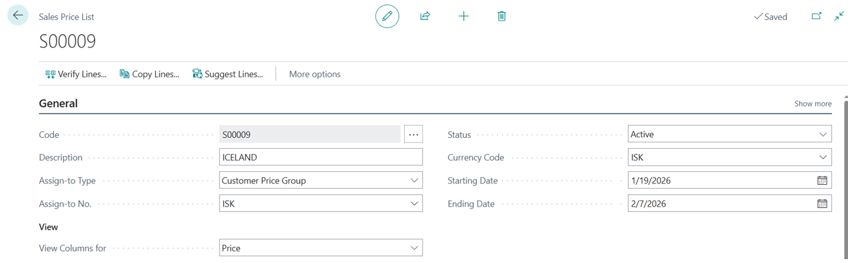Click into the Description field

[320, 158]
